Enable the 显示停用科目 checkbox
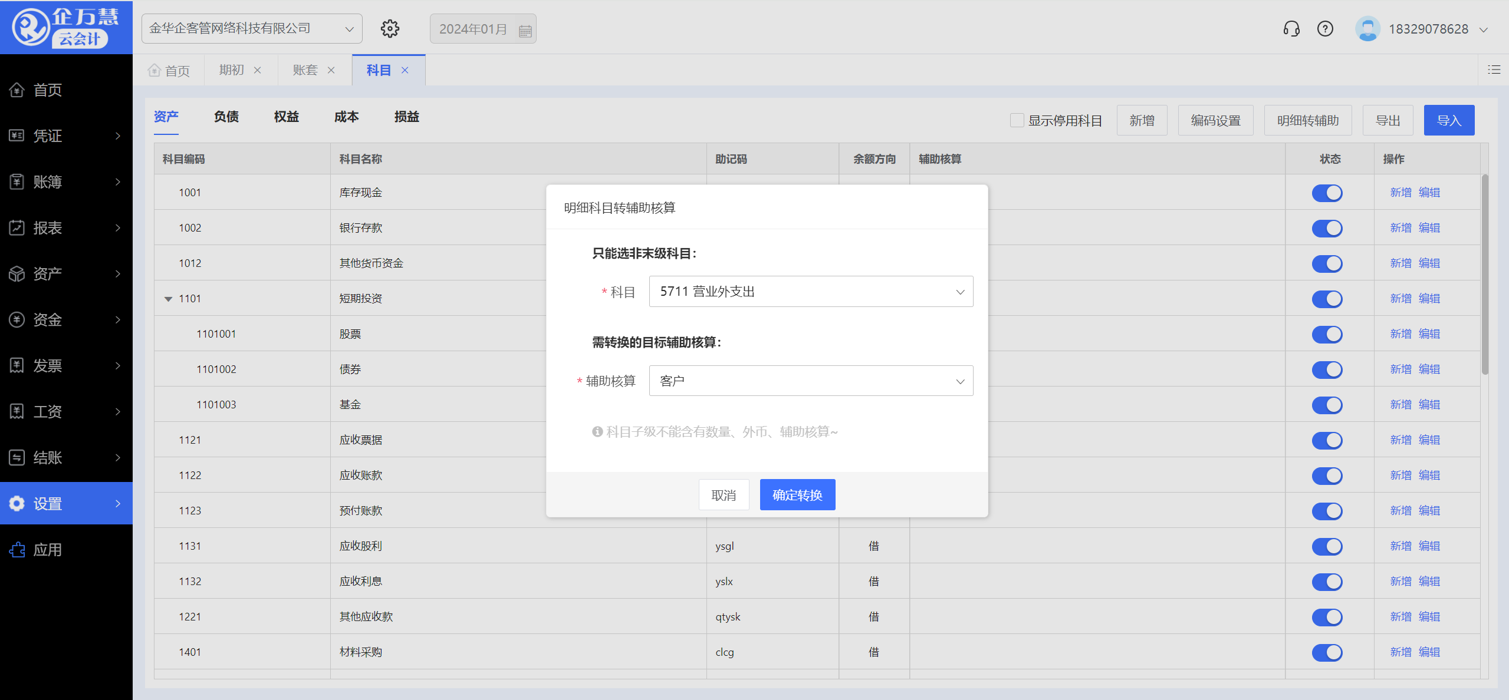The image size is (1509, 700). point(1017,120)
